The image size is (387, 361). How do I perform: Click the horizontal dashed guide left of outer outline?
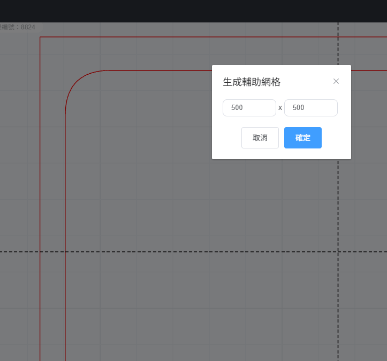click(x=19, y=252)
